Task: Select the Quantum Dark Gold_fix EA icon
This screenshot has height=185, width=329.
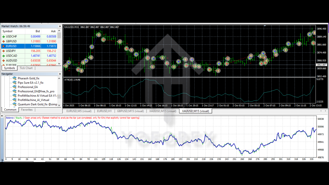Action: [x=15, y=104]
